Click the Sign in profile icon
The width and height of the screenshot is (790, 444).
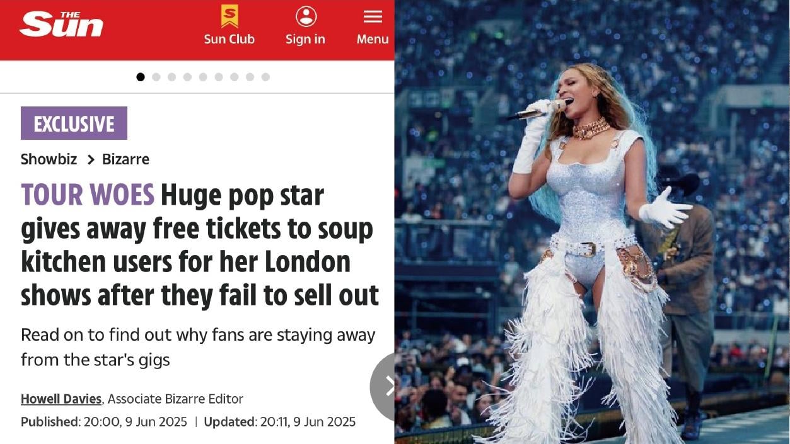[306, 16]
